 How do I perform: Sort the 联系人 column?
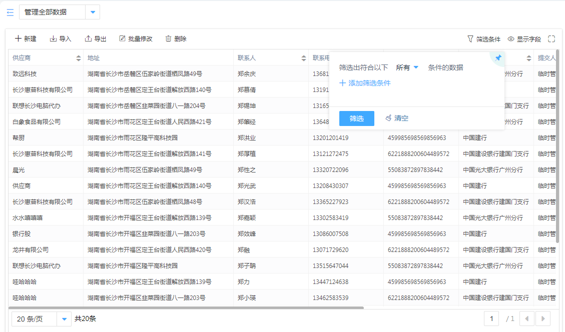(x=304, y=58)
